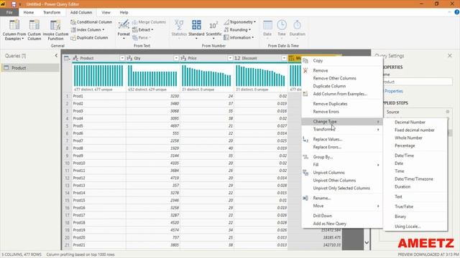
Task: Expand Extract dropdown in ribbon
Action: pos(152,30)
